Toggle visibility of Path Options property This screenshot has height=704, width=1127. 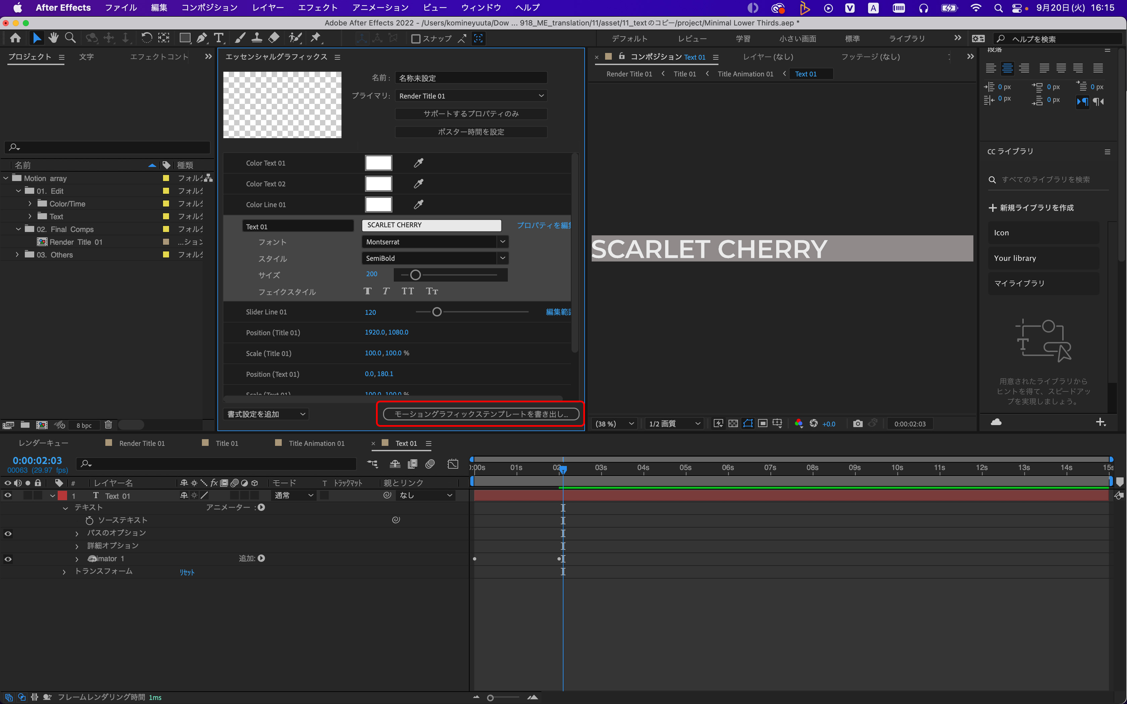pyautogui.click(x=8, y=534)
